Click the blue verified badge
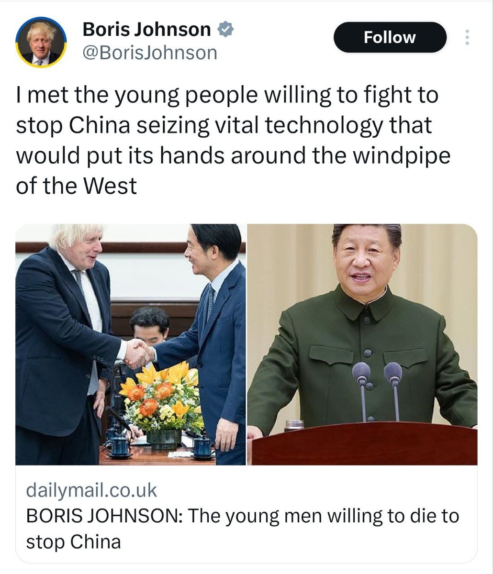This screenshot has width=493, height=574. point(225,30)
